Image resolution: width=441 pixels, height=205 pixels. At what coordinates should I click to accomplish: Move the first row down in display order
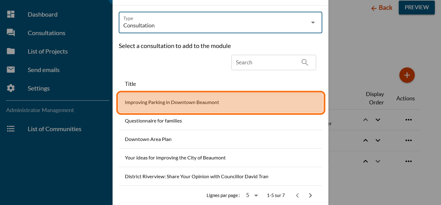378,120
